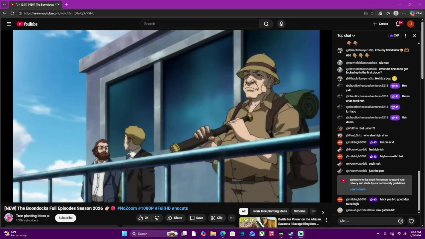Open more actions ellipsis below the video
This screenshot has width=425, height=239.
tap(232, 218)
